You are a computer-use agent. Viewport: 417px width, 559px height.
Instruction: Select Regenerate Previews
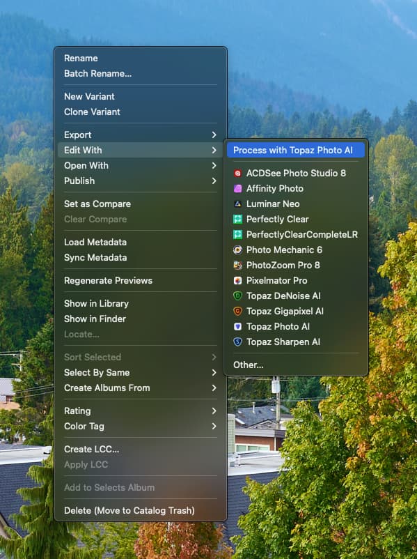coord(141,281)
